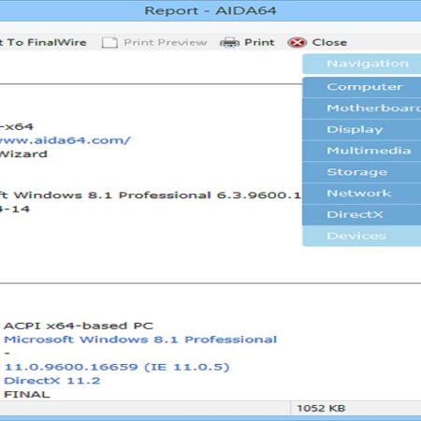Viewport: 421px width, 421px height.
Task: Open the 11.0.9600.16659 (IE 11.0.5) link
Action: 117,367
